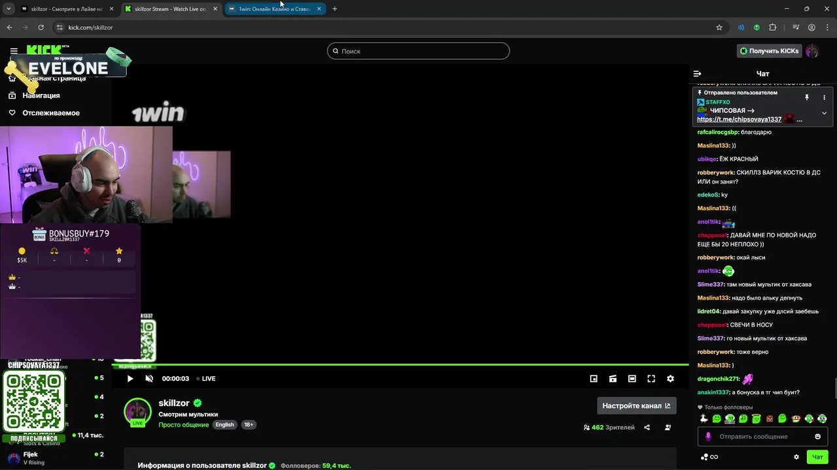Image resolution: width=837 pixels, height=470 pixels.
Task: Click the search field 'Поиск'
Action: (x=418, y=51)
